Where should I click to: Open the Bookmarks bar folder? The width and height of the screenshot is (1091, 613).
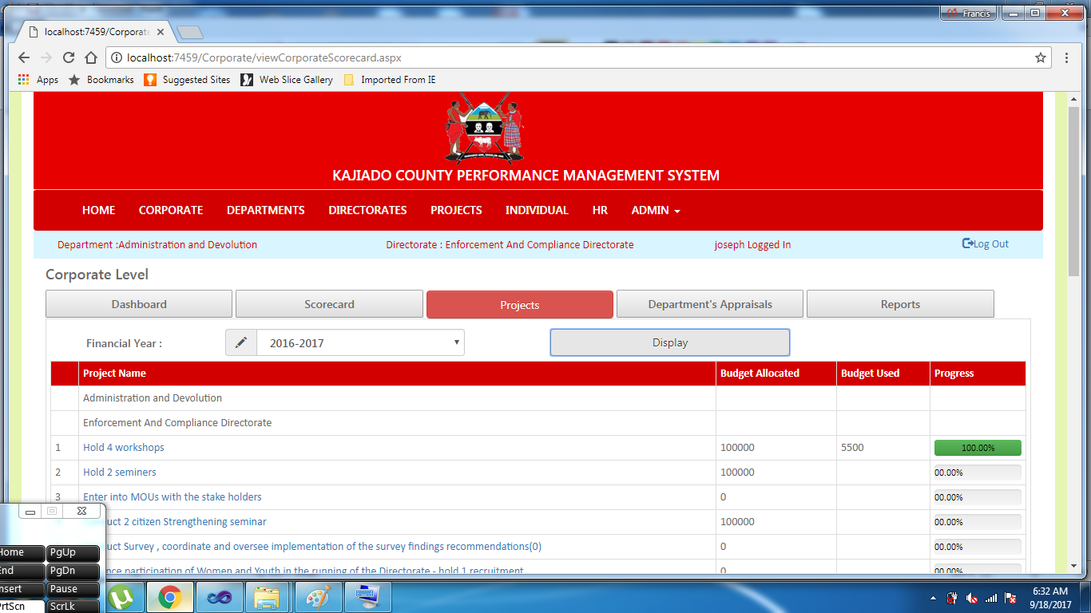point(101,80)
